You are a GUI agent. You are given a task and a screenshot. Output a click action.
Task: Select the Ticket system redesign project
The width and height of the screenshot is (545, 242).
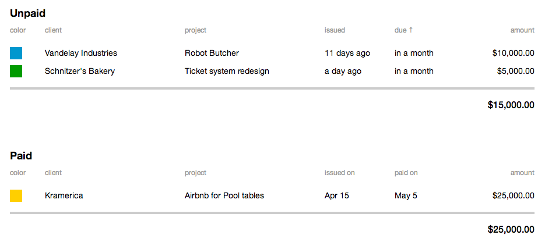pos(227,71)
